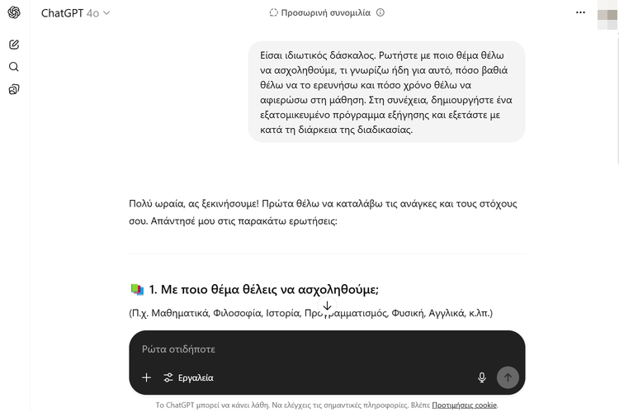Screen dimensions: 619x413
Task: Focus the Ρώτα οτιδήποτε input field
Action: click(x=327, y=349)
